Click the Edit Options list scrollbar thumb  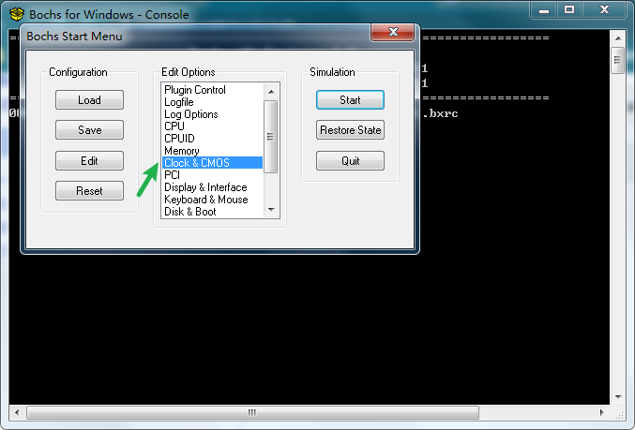click(x=270, y=137)
